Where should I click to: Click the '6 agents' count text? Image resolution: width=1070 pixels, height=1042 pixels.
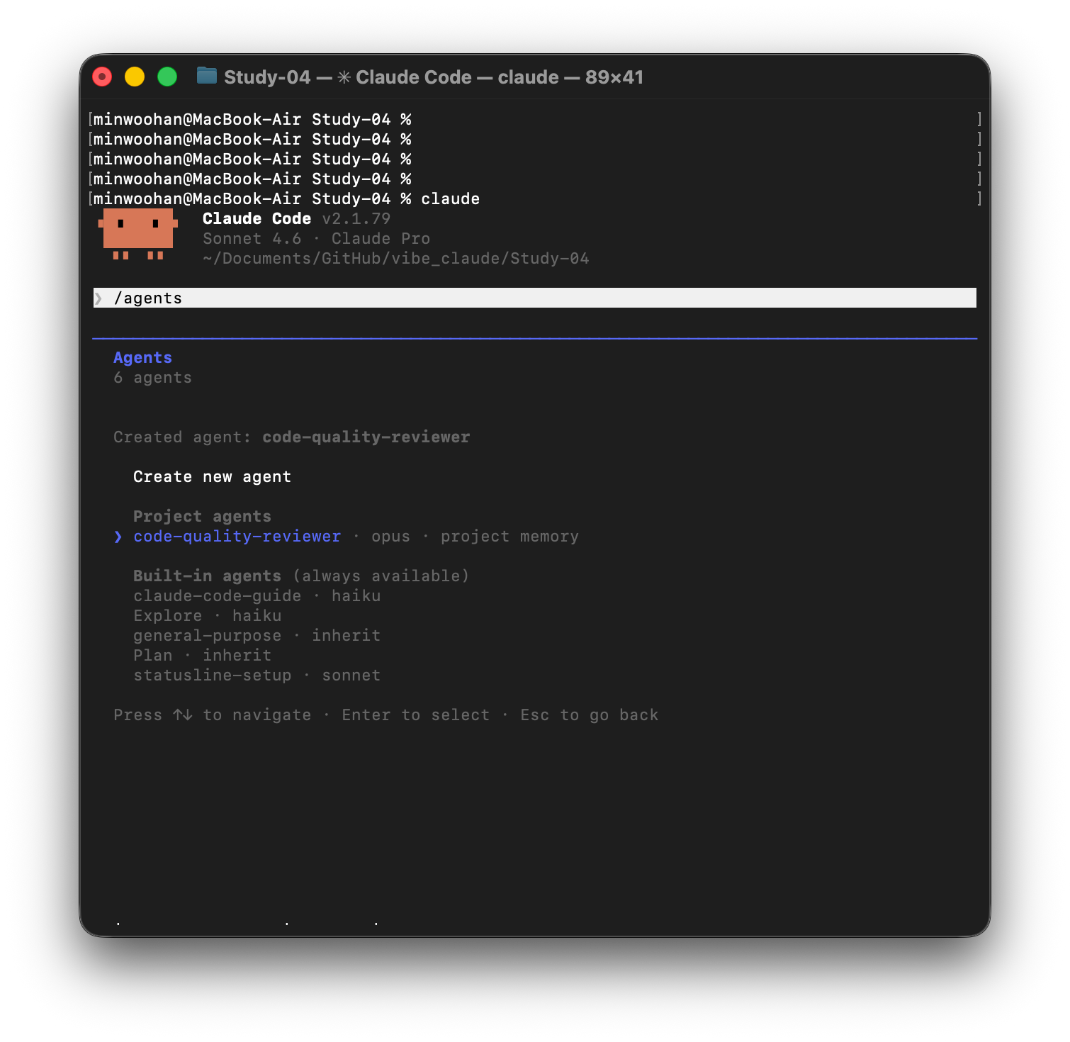tap(152, 378)
